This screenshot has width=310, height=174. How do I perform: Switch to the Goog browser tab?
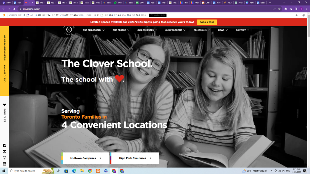(x=261, y=3)
